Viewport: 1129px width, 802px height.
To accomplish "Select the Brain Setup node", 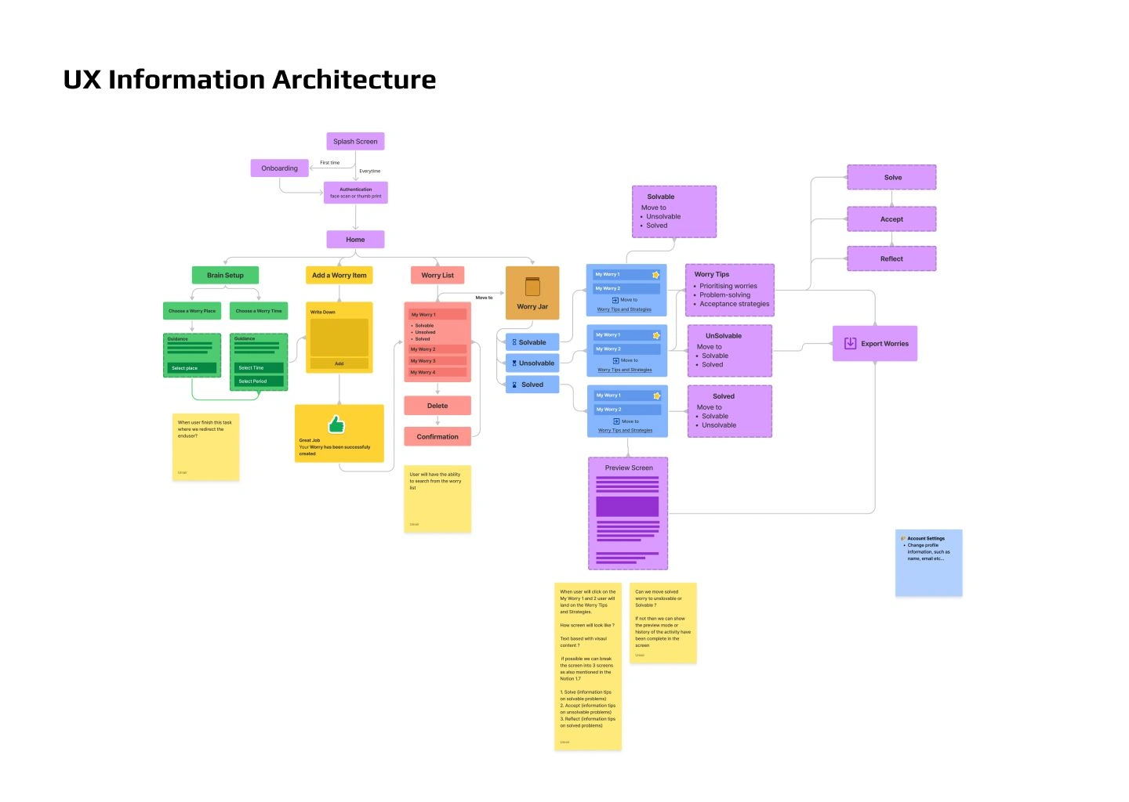I will 225,276.
